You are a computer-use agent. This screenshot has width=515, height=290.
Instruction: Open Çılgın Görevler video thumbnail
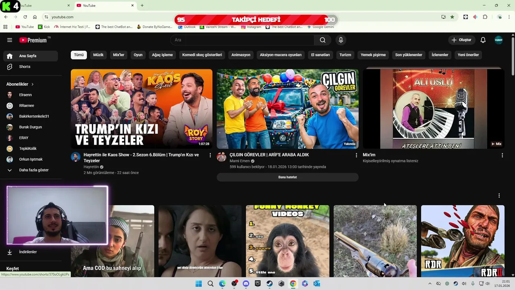(288, 109)
